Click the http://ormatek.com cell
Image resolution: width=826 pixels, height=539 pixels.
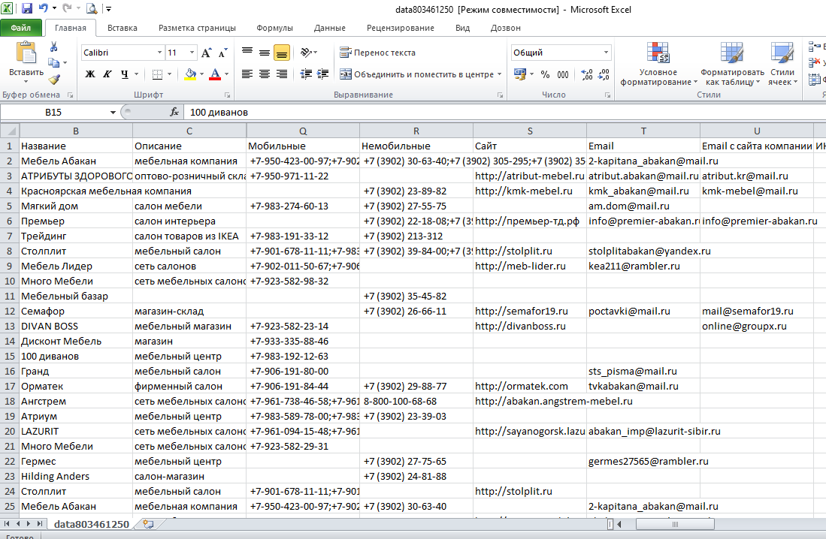(529, 387)
